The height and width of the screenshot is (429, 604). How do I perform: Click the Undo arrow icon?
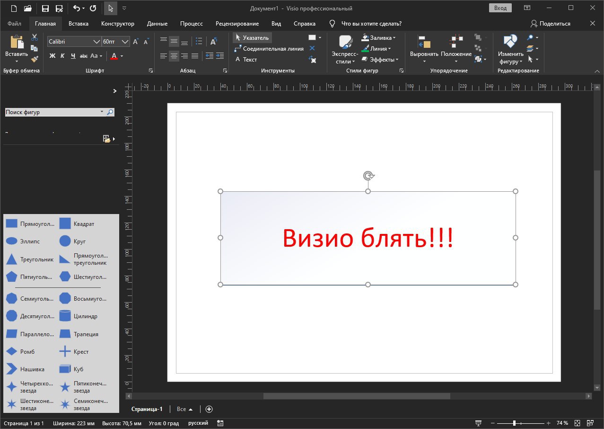[77, 8]
